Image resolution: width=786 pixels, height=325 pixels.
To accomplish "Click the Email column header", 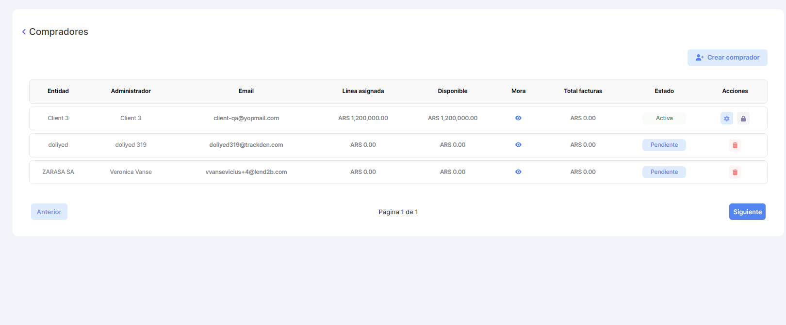I will (x=246, y=91).
